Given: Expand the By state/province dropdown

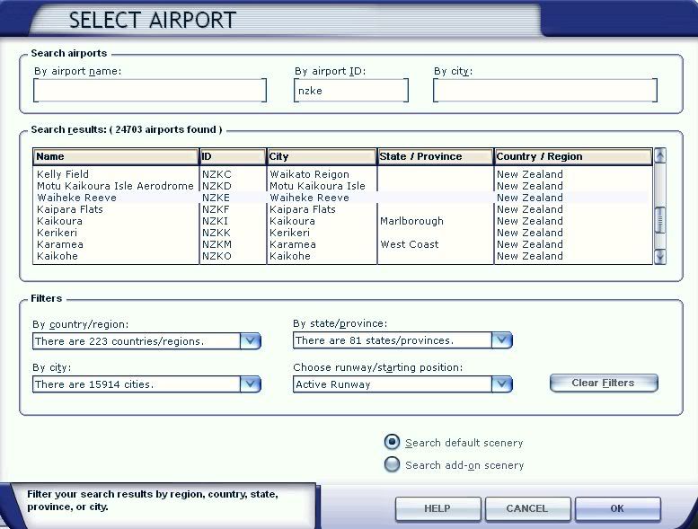Looking at the screenshot, I should click(501, 340).
